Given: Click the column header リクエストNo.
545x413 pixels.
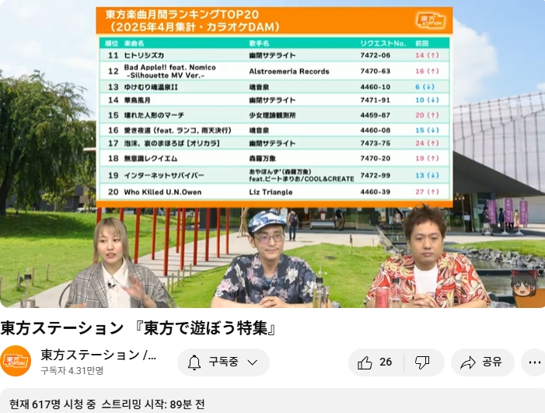Looking at the screenshot, I should [383, 44].
